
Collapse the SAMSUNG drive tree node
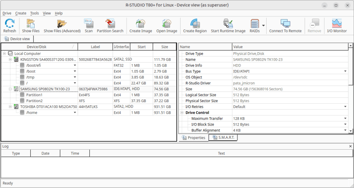[x=10, y=89]
